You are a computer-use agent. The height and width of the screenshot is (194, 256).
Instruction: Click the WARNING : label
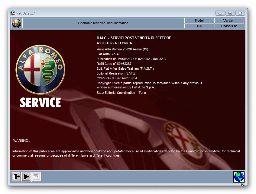point(21,141)
